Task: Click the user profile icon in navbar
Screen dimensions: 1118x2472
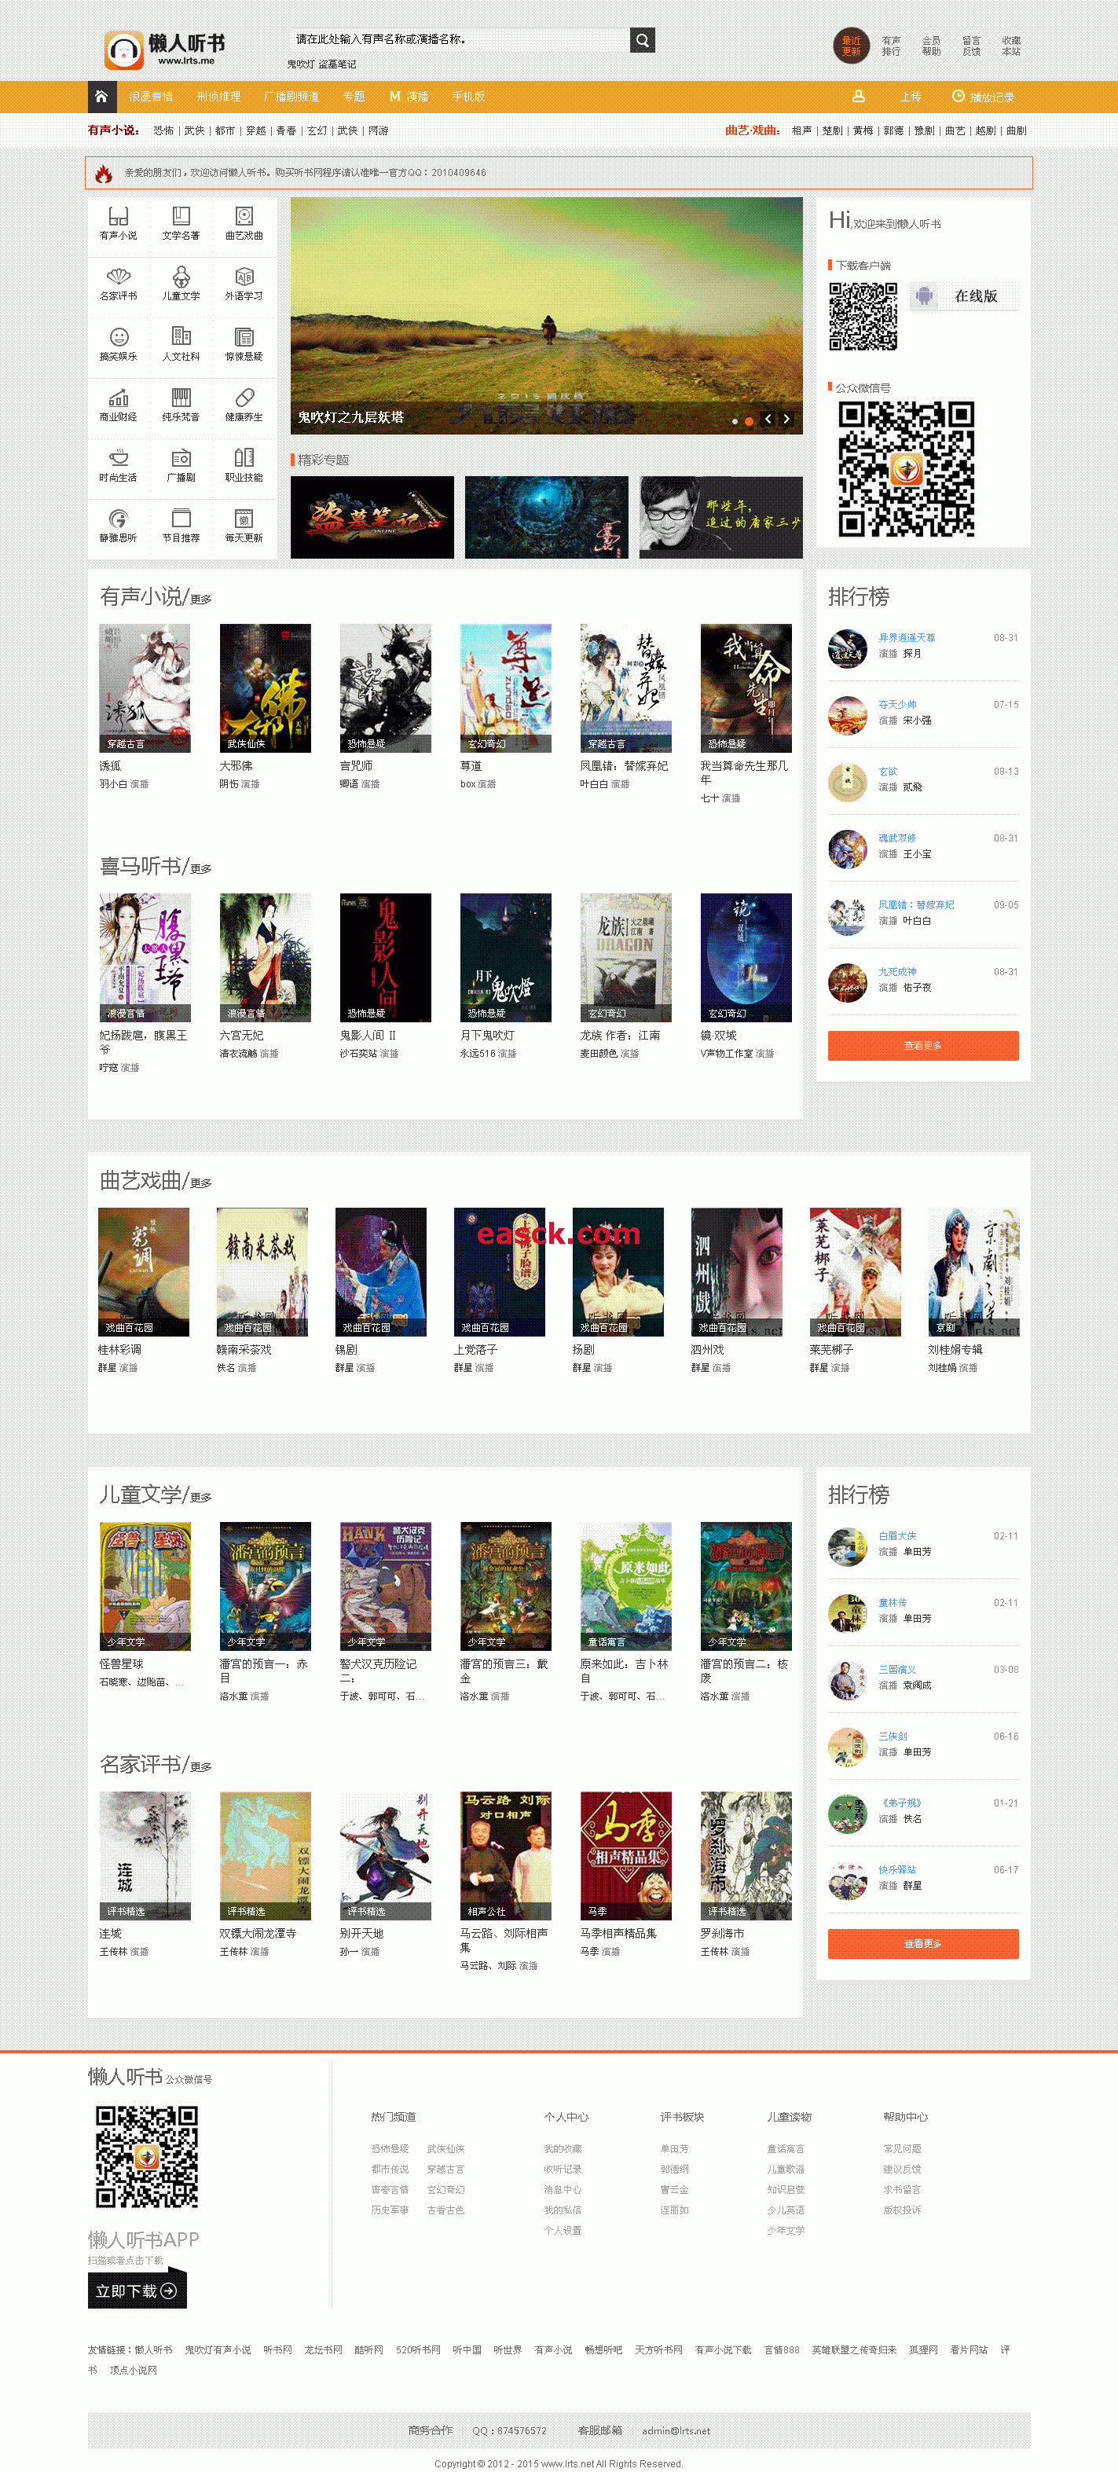Action: pos(859,96)
